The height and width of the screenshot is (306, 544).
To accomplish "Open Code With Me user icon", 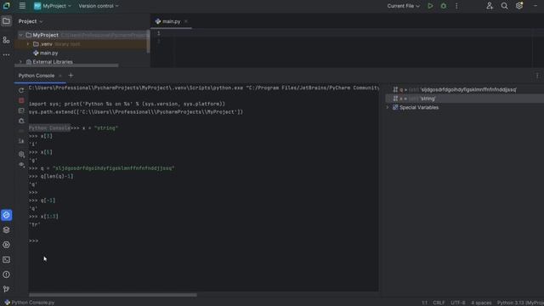I will pos(490,6).
